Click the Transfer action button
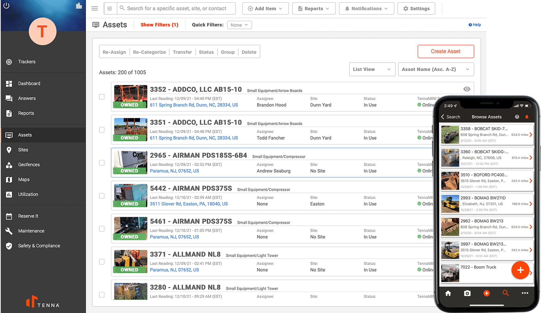Viewport: 541px width, 313px height. click(182, 52)
